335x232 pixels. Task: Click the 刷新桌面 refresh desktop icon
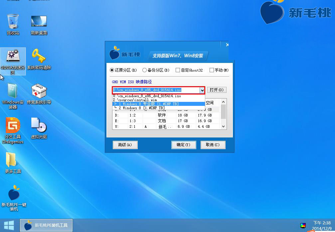[x=39, y=25]
